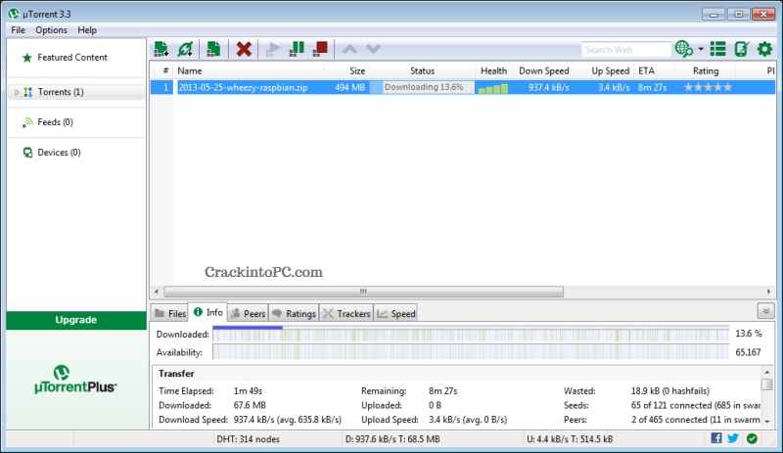Viewport: 783px width, 453px height.
Task: Move torrent down the queue
Action: coord(373,49)
